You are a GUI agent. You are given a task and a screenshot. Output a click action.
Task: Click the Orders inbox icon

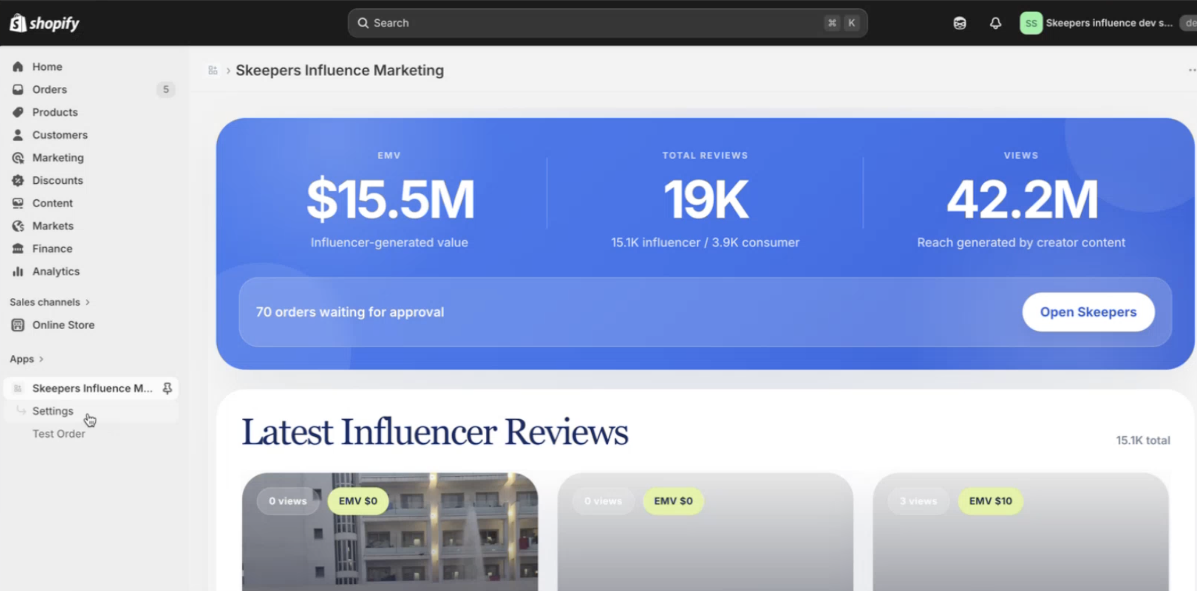tap(18, 89)
